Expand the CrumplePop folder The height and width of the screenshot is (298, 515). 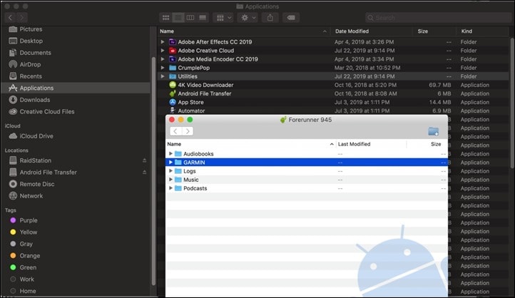163,68
